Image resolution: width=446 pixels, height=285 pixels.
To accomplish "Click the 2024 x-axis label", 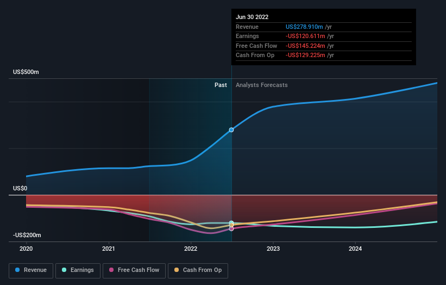I will [355, 249].
